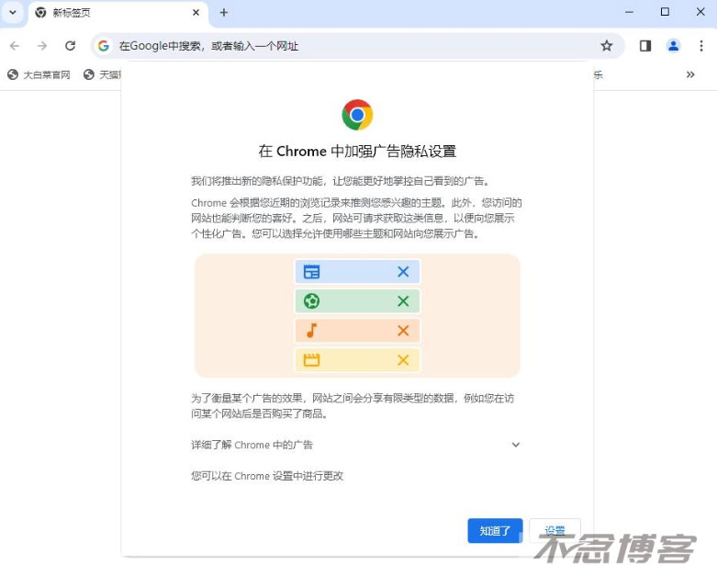
Task: Open the 大白菜官网 bookmark
Action: click(39, 74)
